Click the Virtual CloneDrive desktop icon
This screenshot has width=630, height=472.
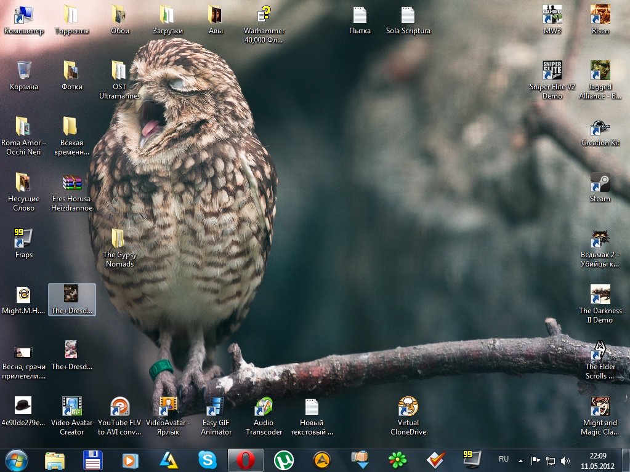pos(408,416)
